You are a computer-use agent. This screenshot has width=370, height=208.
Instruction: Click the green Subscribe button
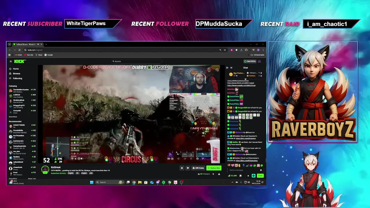pos(214,168)
